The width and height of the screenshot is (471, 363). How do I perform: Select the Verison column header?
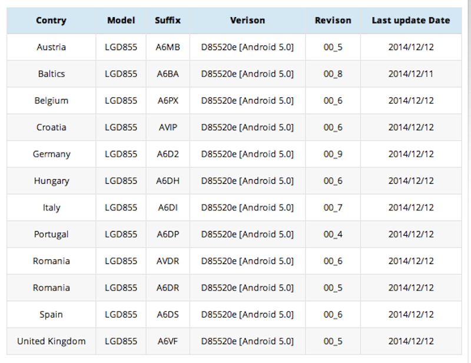tap(247, 21)
